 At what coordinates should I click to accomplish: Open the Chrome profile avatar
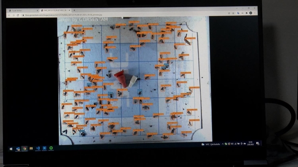(251, 13)
